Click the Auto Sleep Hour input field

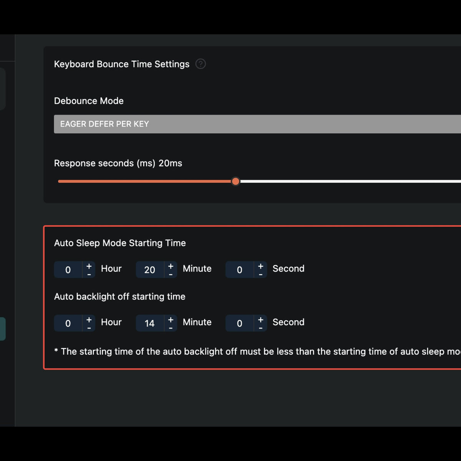pos(68,270)
